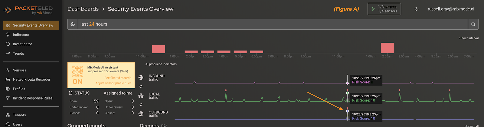The height and width of the screenshot is (127, 484).
Task: Open the Investigator page
Action: pos(22,44)
